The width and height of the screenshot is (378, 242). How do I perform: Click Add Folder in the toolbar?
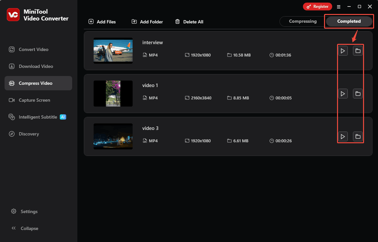pyautogui.click(x=147, y=21)
